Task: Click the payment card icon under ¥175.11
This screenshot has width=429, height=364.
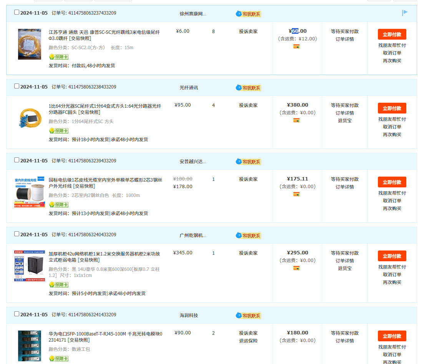Action: (x=296, y=194)
